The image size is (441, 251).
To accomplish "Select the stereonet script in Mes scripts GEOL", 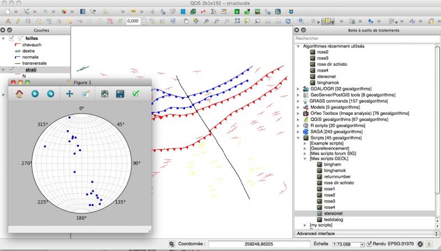I will point(332,213).
